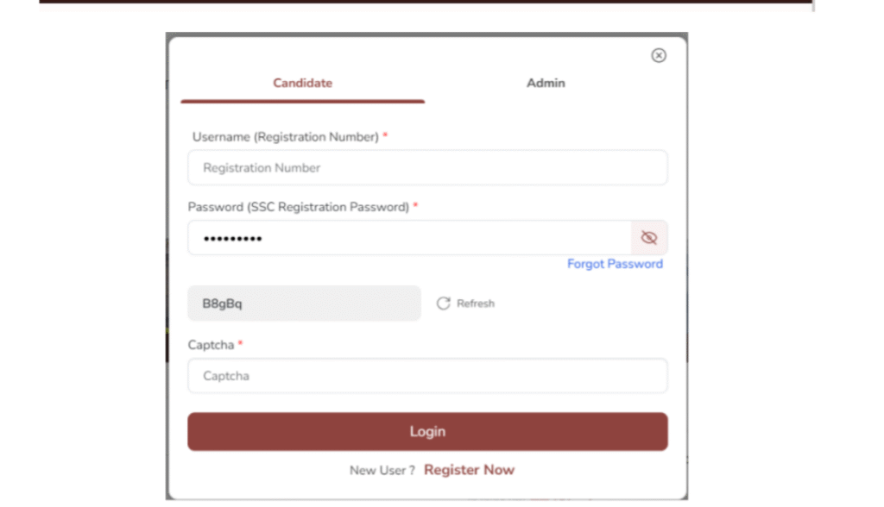884x507 pixels.
Task: Click the Password (SSC Registration Password) label
Action: pyautogui.click(x=298, y=207)
